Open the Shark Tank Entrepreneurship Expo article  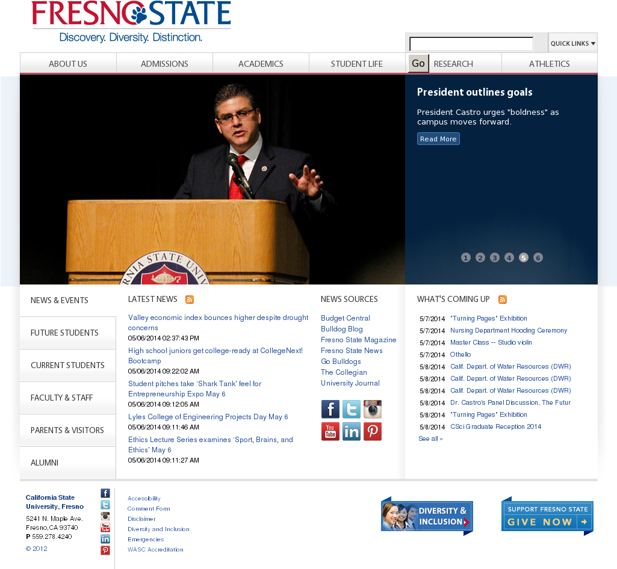[195, 389]
